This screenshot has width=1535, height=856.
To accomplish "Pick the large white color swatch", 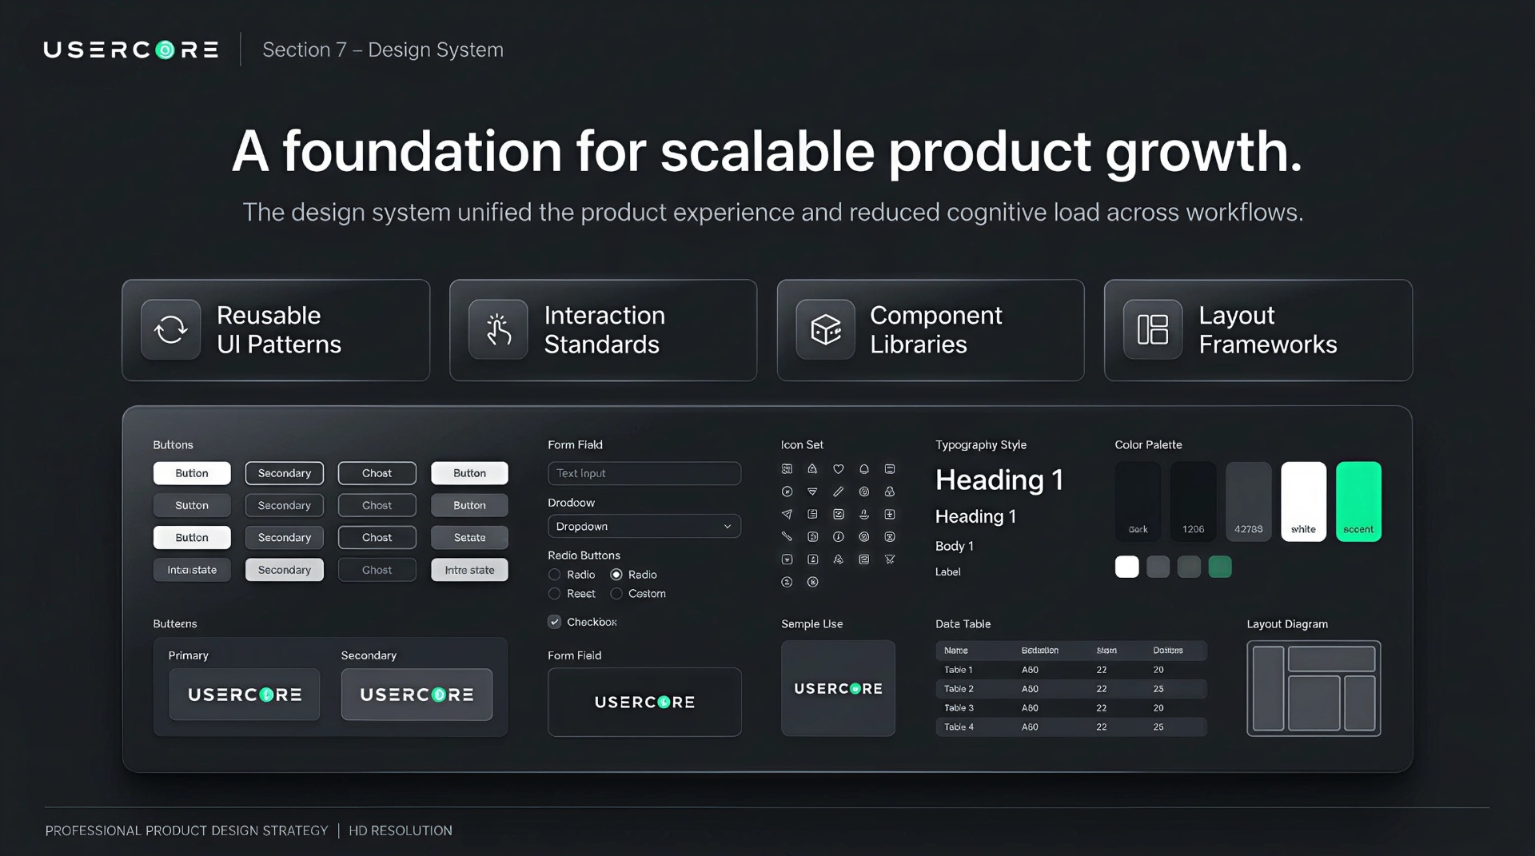I will (x=1303, y=501).
